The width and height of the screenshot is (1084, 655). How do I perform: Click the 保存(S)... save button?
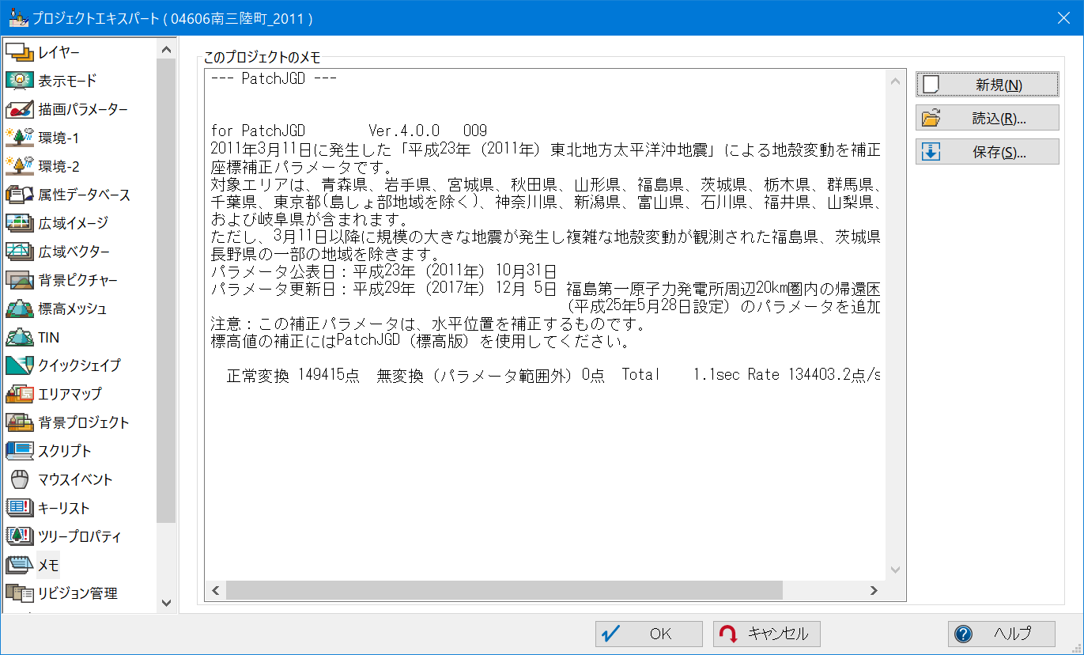pos(987,152)
